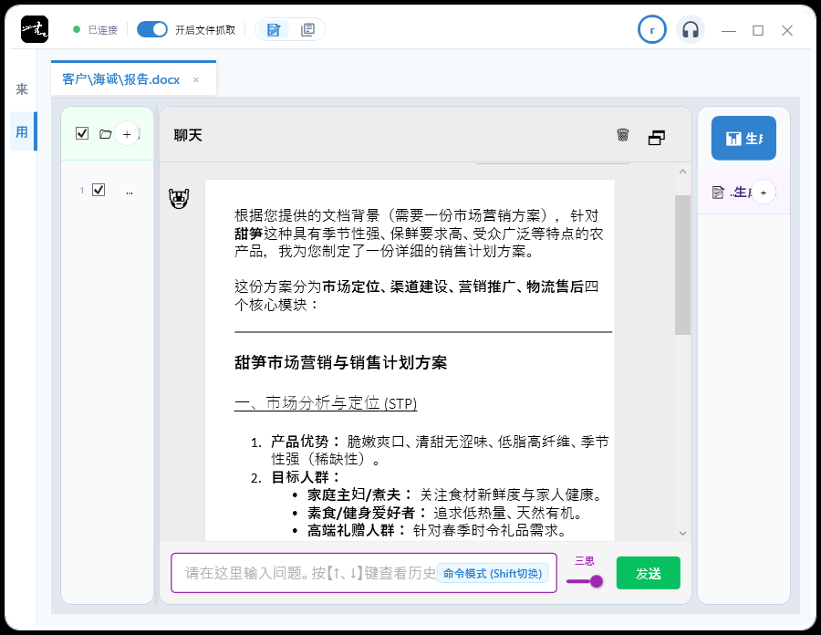Switch to the 用 sidebar tab
This screenshot has width=821, height=635.
click(22, 131)
